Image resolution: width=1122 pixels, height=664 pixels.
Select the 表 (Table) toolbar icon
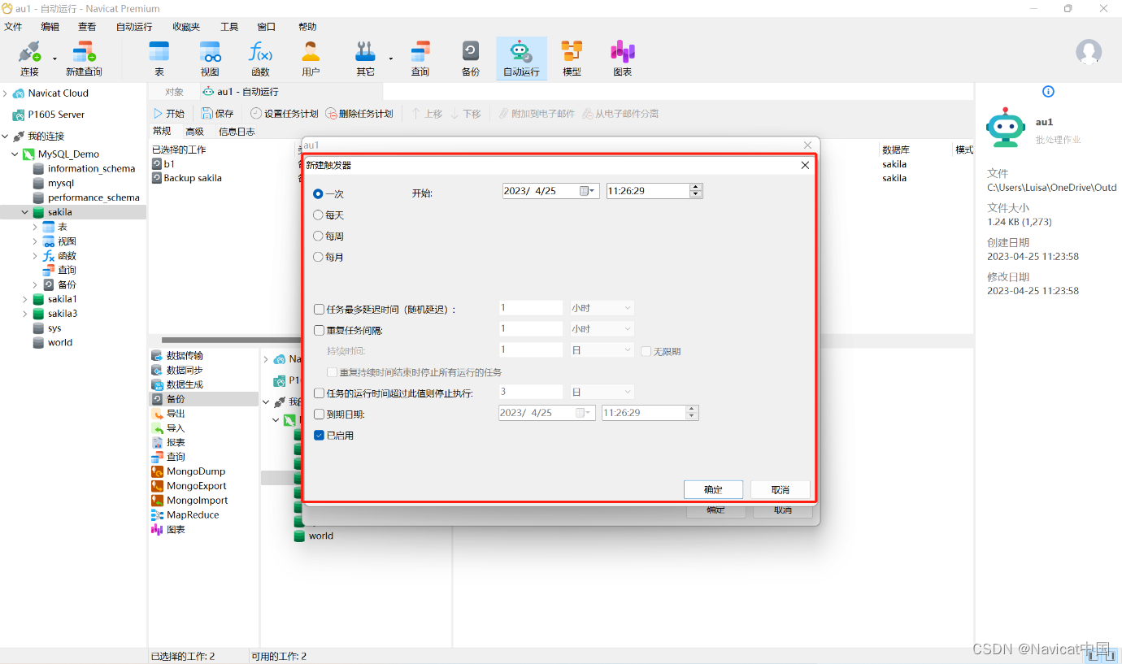tap(159, 59)
